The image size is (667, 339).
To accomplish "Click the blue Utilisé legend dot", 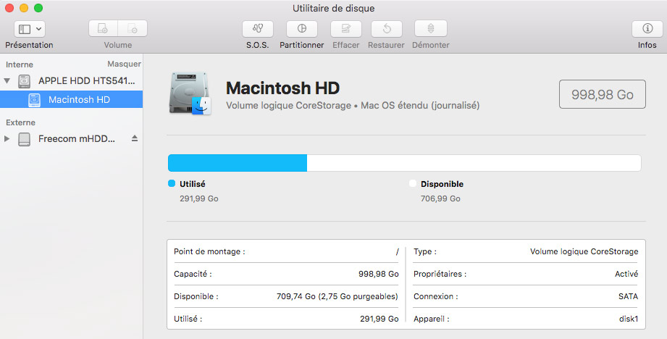I will (x=172, y=183).
